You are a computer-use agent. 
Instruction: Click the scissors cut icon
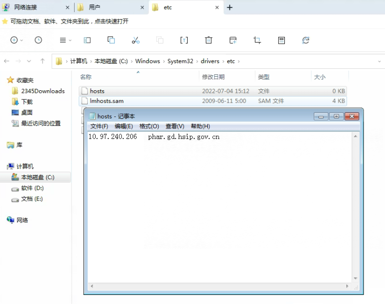pos(135,40)
